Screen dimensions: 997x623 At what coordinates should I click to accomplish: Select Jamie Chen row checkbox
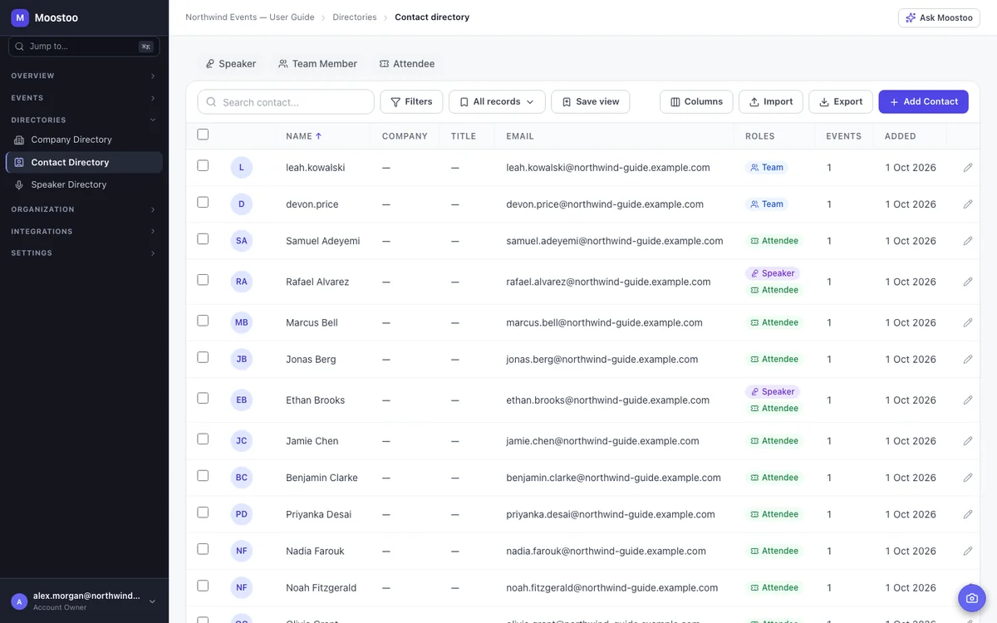tap(203, 439)
